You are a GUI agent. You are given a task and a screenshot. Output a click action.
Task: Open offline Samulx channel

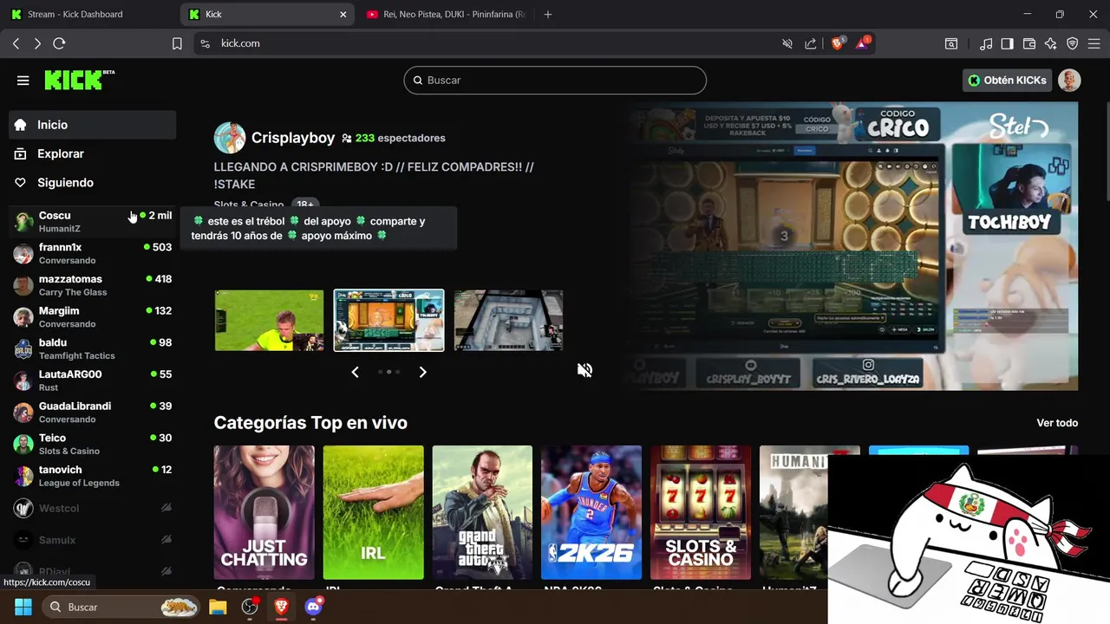pyautogui.click(x=92, y=540)
